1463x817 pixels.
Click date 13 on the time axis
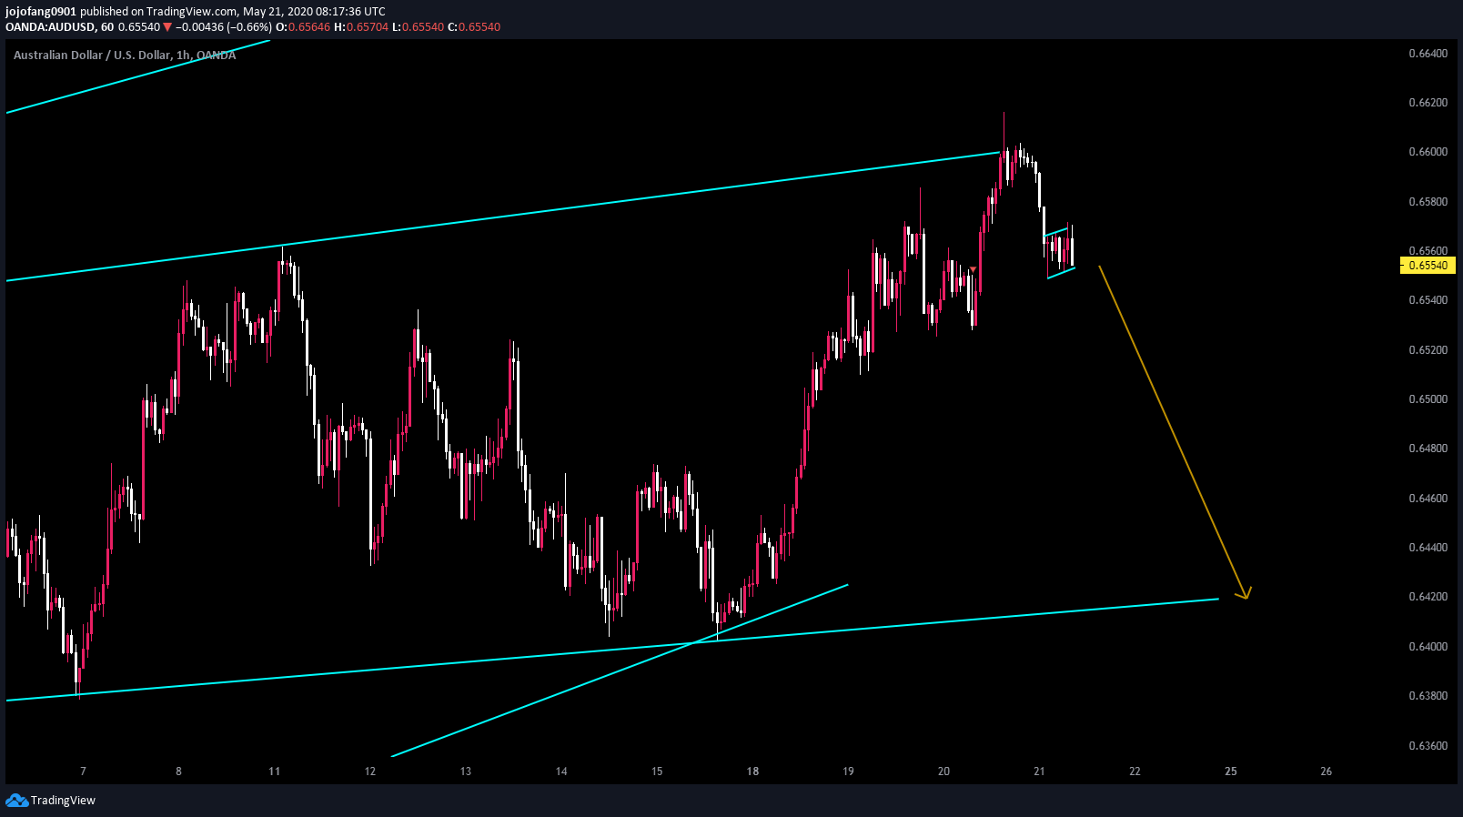(x=465, y=772)
